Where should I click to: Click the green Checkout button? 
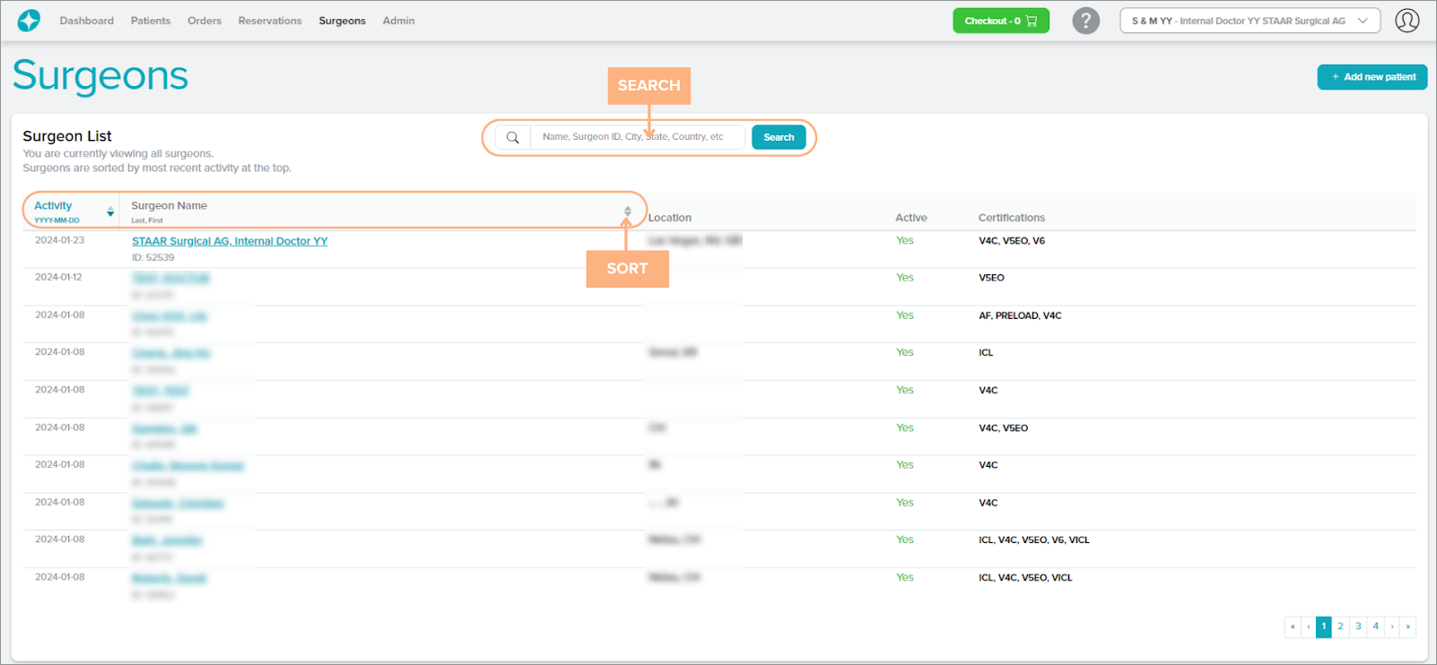point(1000,21)
